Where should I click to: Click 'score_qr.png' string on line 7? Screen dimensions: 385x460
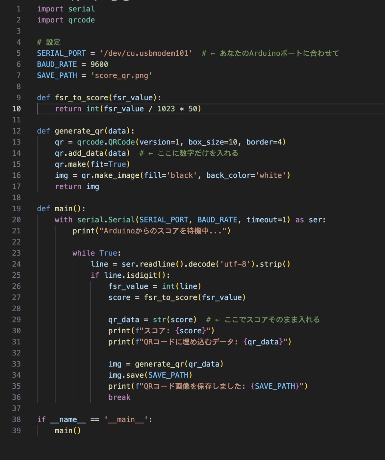[x=121, y=76]
